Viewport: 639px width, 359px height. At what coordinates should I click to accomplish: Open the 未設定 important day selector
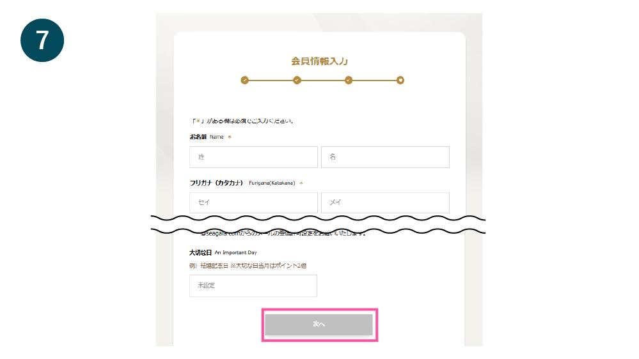pyautogui.click(x=253, y=286)
